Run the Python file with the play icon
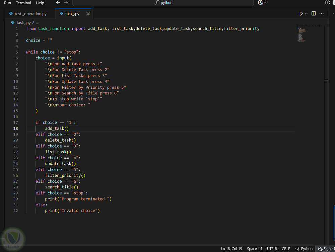The image size is (335, 252). point(301,14)
